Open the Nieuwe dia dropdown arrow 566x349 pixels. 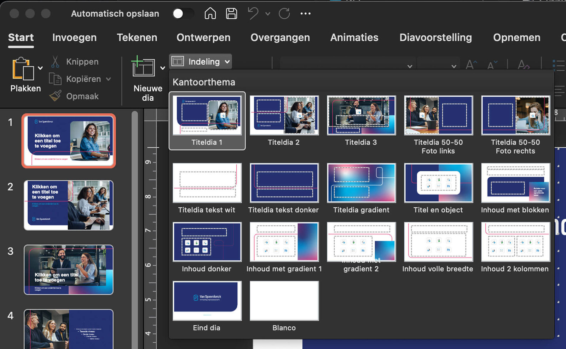(162, 68)
